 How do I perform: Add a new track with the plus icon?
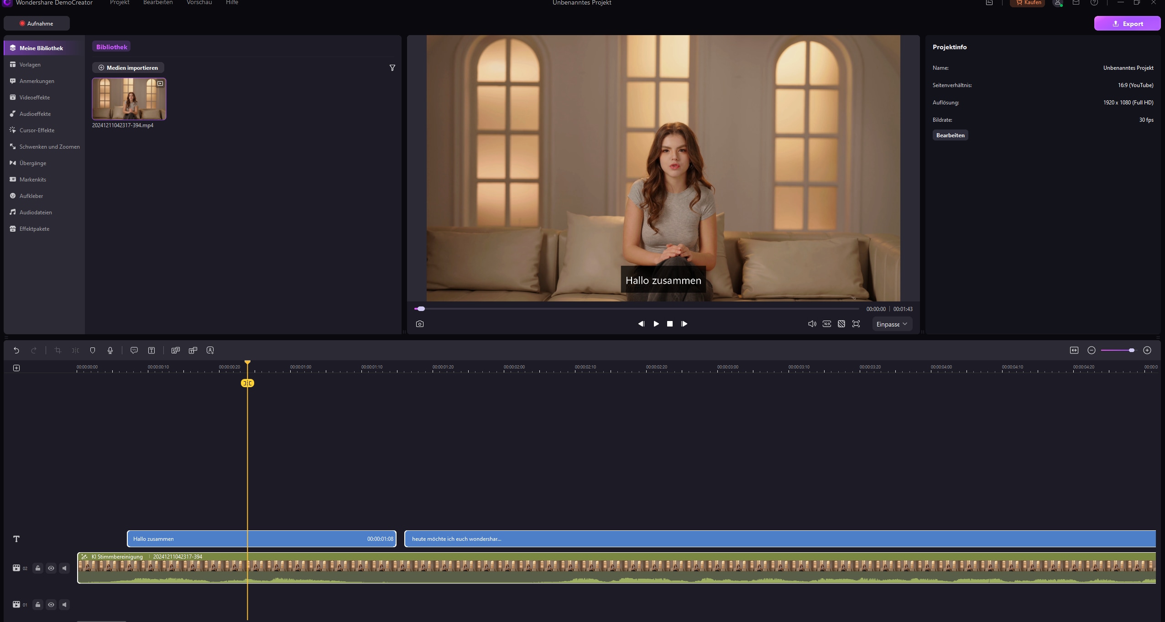[x=16, y=368]
